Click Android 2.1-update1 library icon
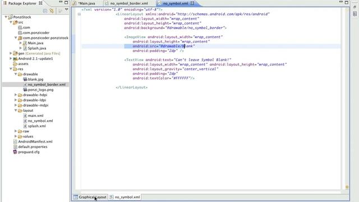 [15, 58]
